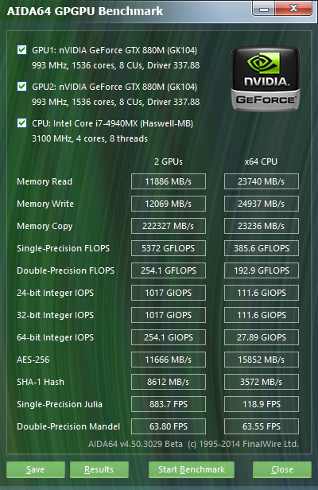The height and width of the screenshot is (490, 318).
Task: Toggle the GPU2 GeForce GTX 880M checkbox
Action: [x=22, y=87]
